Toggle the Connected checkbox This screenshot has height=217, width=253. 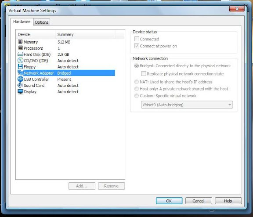tap(137, 39)
